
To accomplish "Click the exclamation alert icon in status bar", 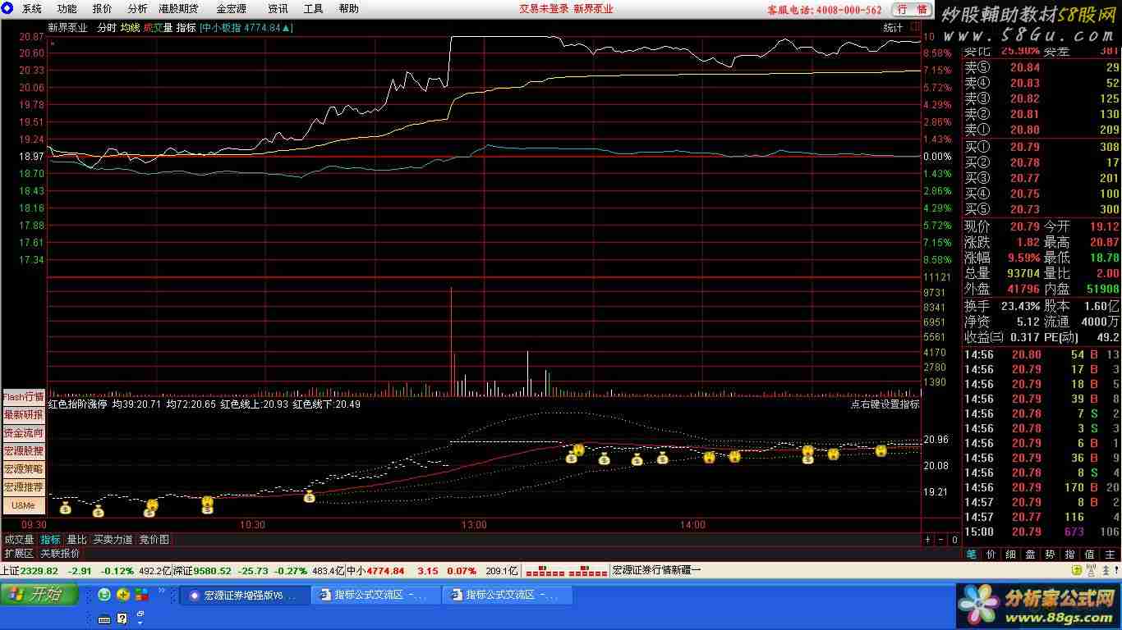I will 1116,569.
